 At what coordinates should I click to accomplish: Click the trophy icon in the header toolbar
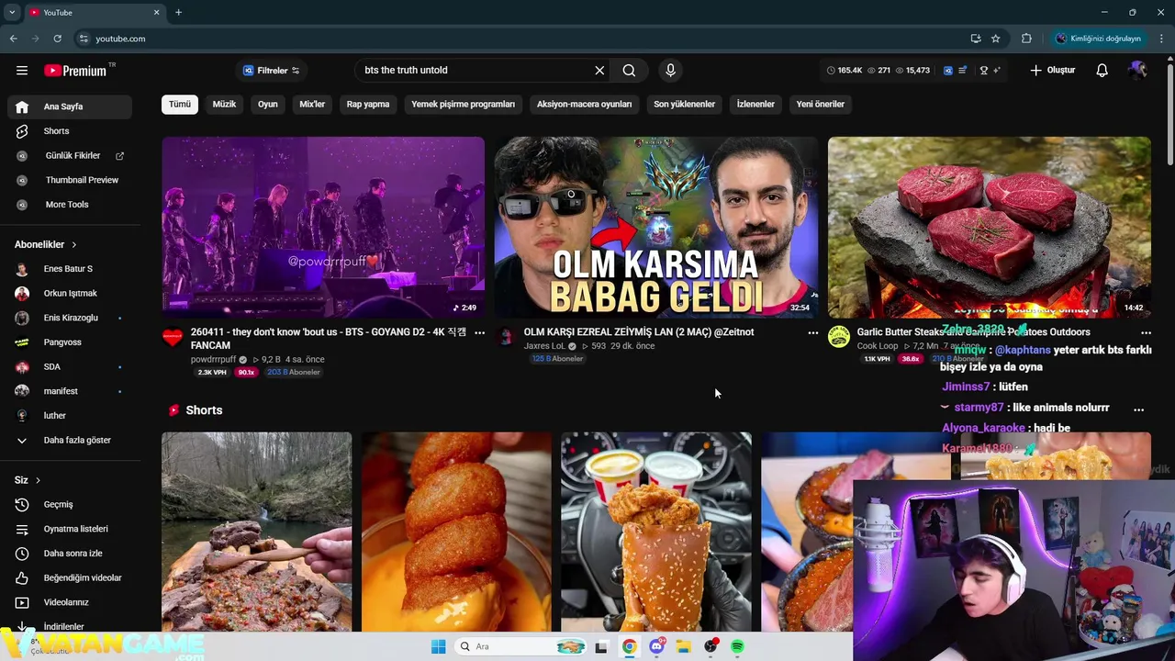coord(984,71)
